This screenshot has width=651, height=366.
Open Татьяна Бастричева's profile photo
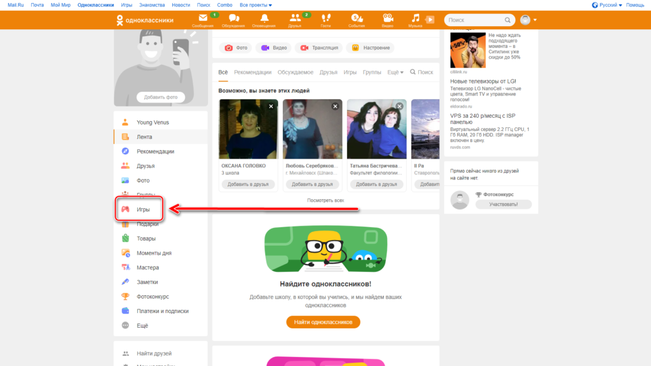click(x=376, y=129)
